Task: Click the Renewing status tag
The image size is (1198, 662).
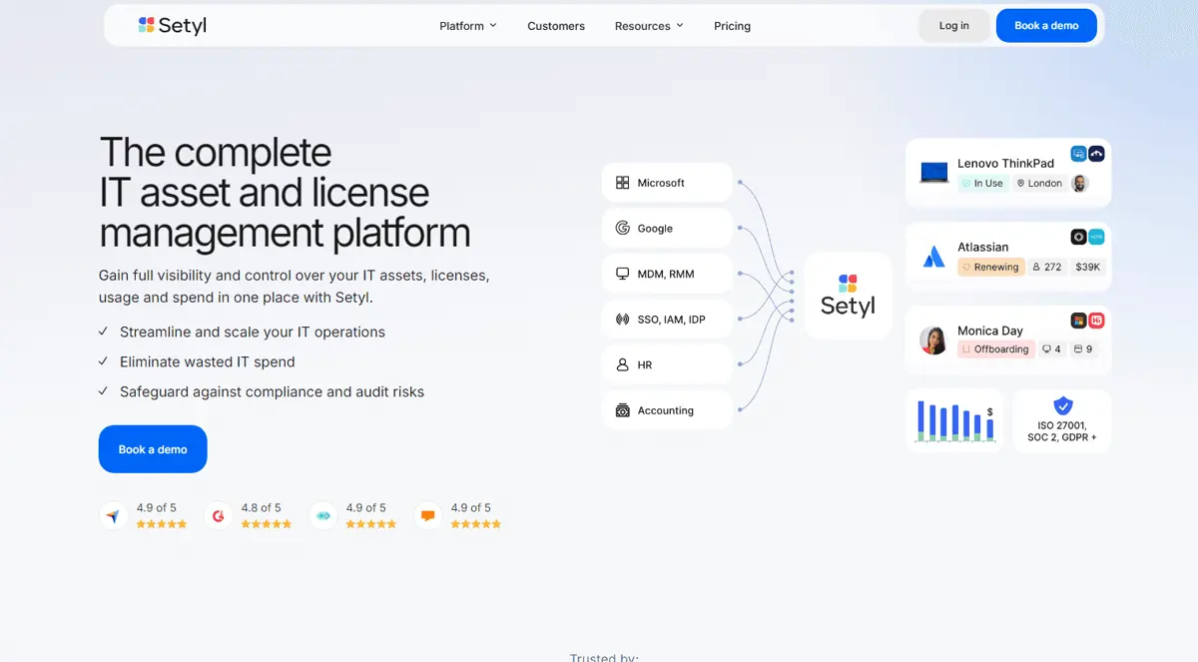Action: (x=990, y=268)
